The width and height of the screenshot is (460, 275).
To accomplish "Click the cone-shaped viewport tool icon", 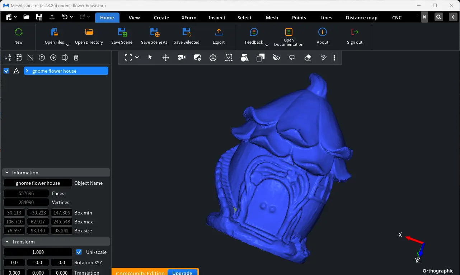I will [x=276, y=57].
